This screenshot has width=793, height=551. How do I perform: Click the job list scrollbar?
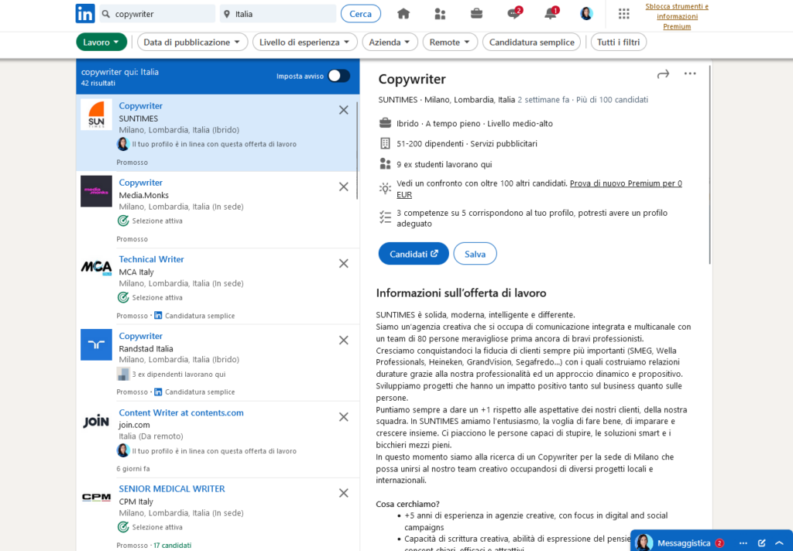[x=357, y=149]
